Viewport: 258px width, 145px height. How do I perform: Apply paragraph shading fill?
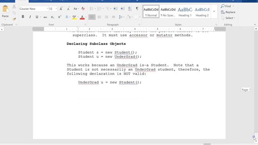click(x=128, y=17)
